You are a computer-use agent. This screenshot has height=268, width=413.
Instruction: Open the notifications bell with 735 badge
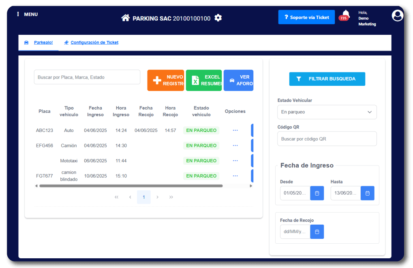(x=345, y=15)
